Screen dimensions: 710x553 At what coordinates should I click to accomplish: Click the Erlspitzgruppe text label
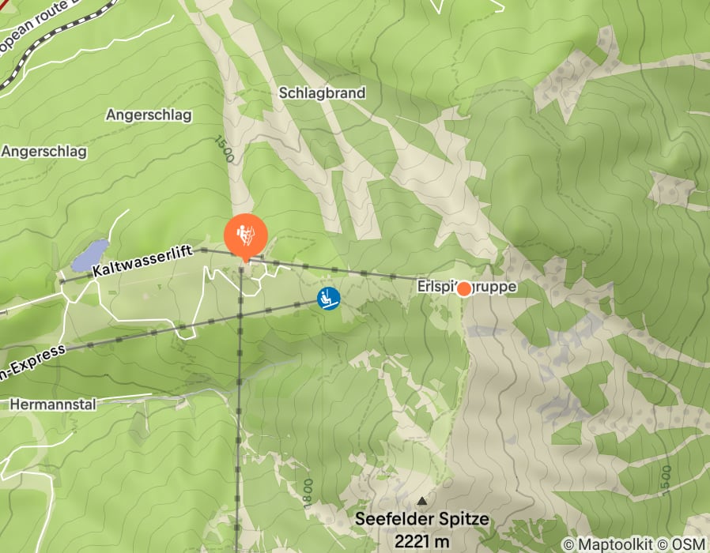click(x=466, y=287)
